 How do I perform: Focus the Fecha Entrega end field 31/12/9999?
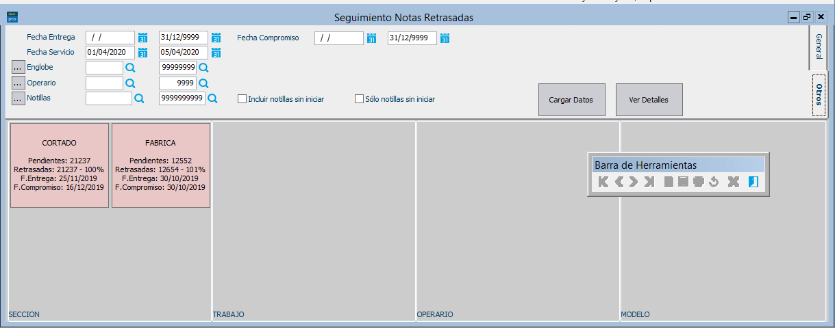[x=184, y=38]
